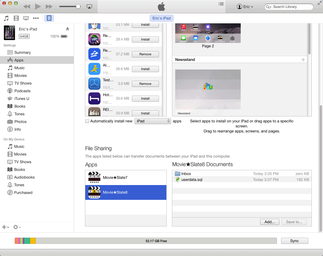Open Info settings

pos(37,129)
